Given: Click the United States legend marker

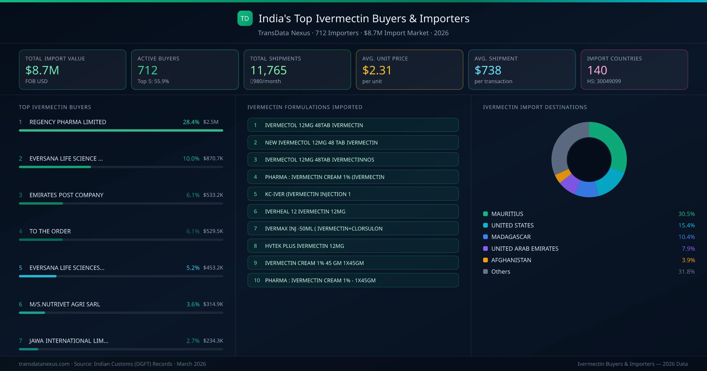Looking at the screenshot, I should click(485, 225).
